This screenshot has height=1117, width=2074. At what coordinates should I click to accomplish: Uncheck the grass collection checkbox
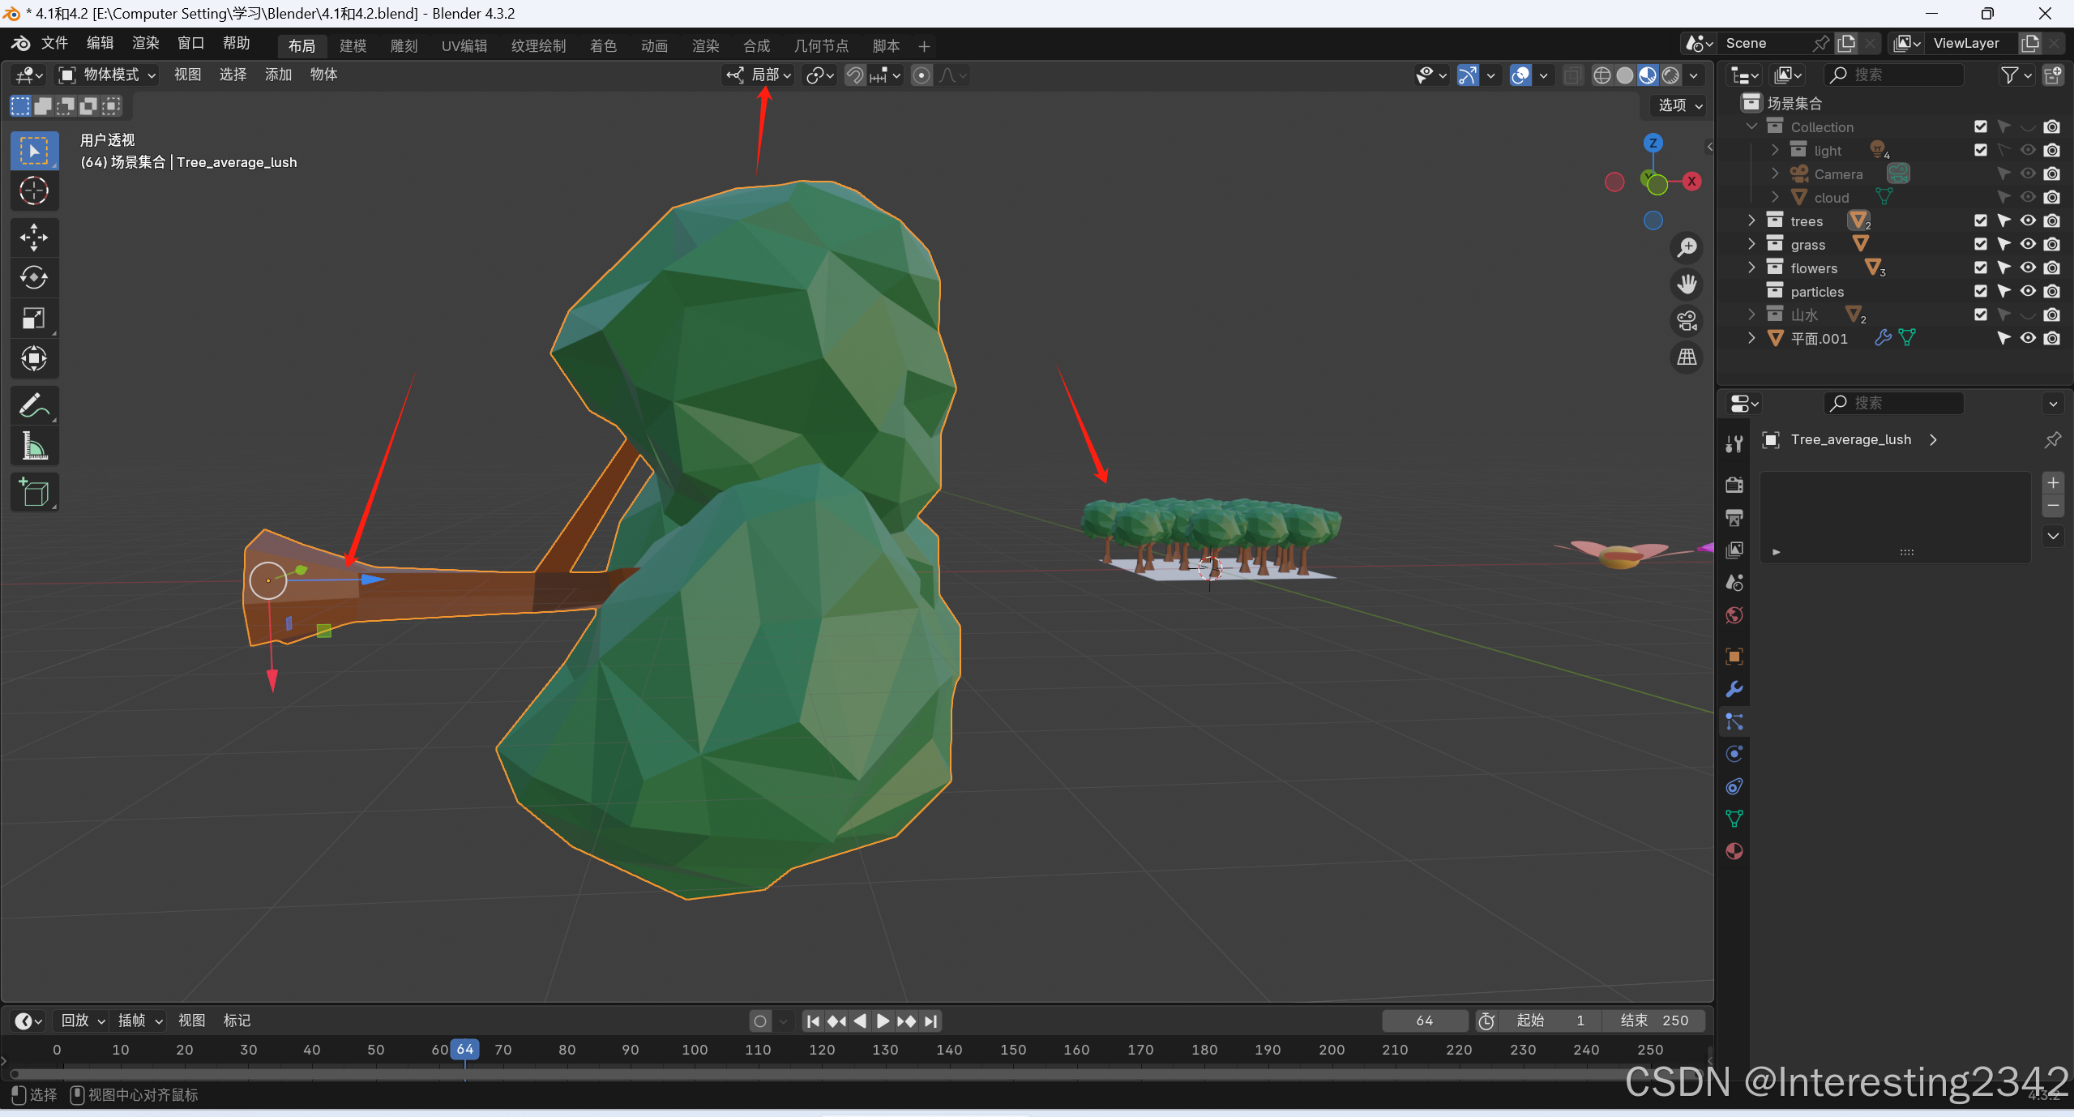(x=1981, y=244)
